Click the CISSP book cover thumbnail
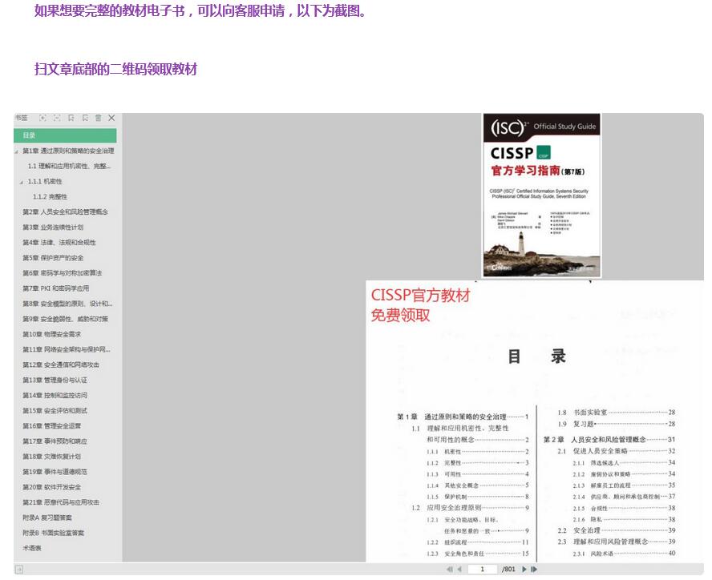712x580 pixels. point(542,195)
